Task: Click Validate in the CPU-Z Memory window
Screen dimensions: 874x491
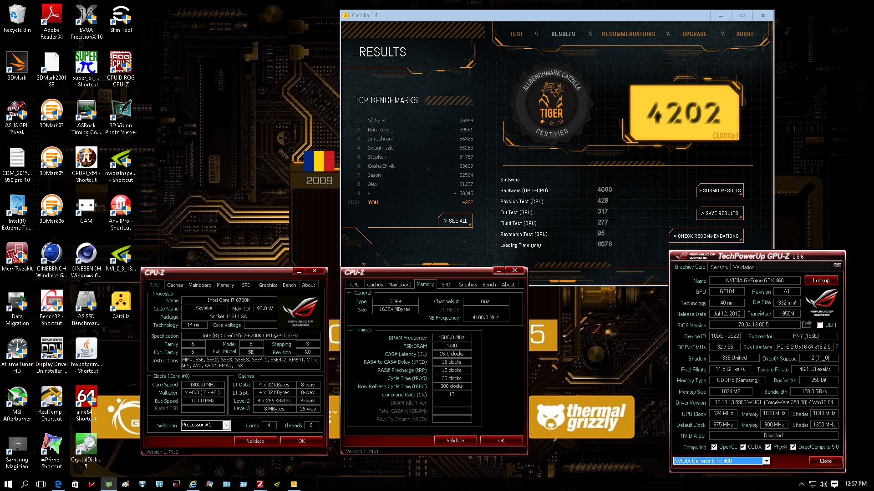Action: coord(455,441)
